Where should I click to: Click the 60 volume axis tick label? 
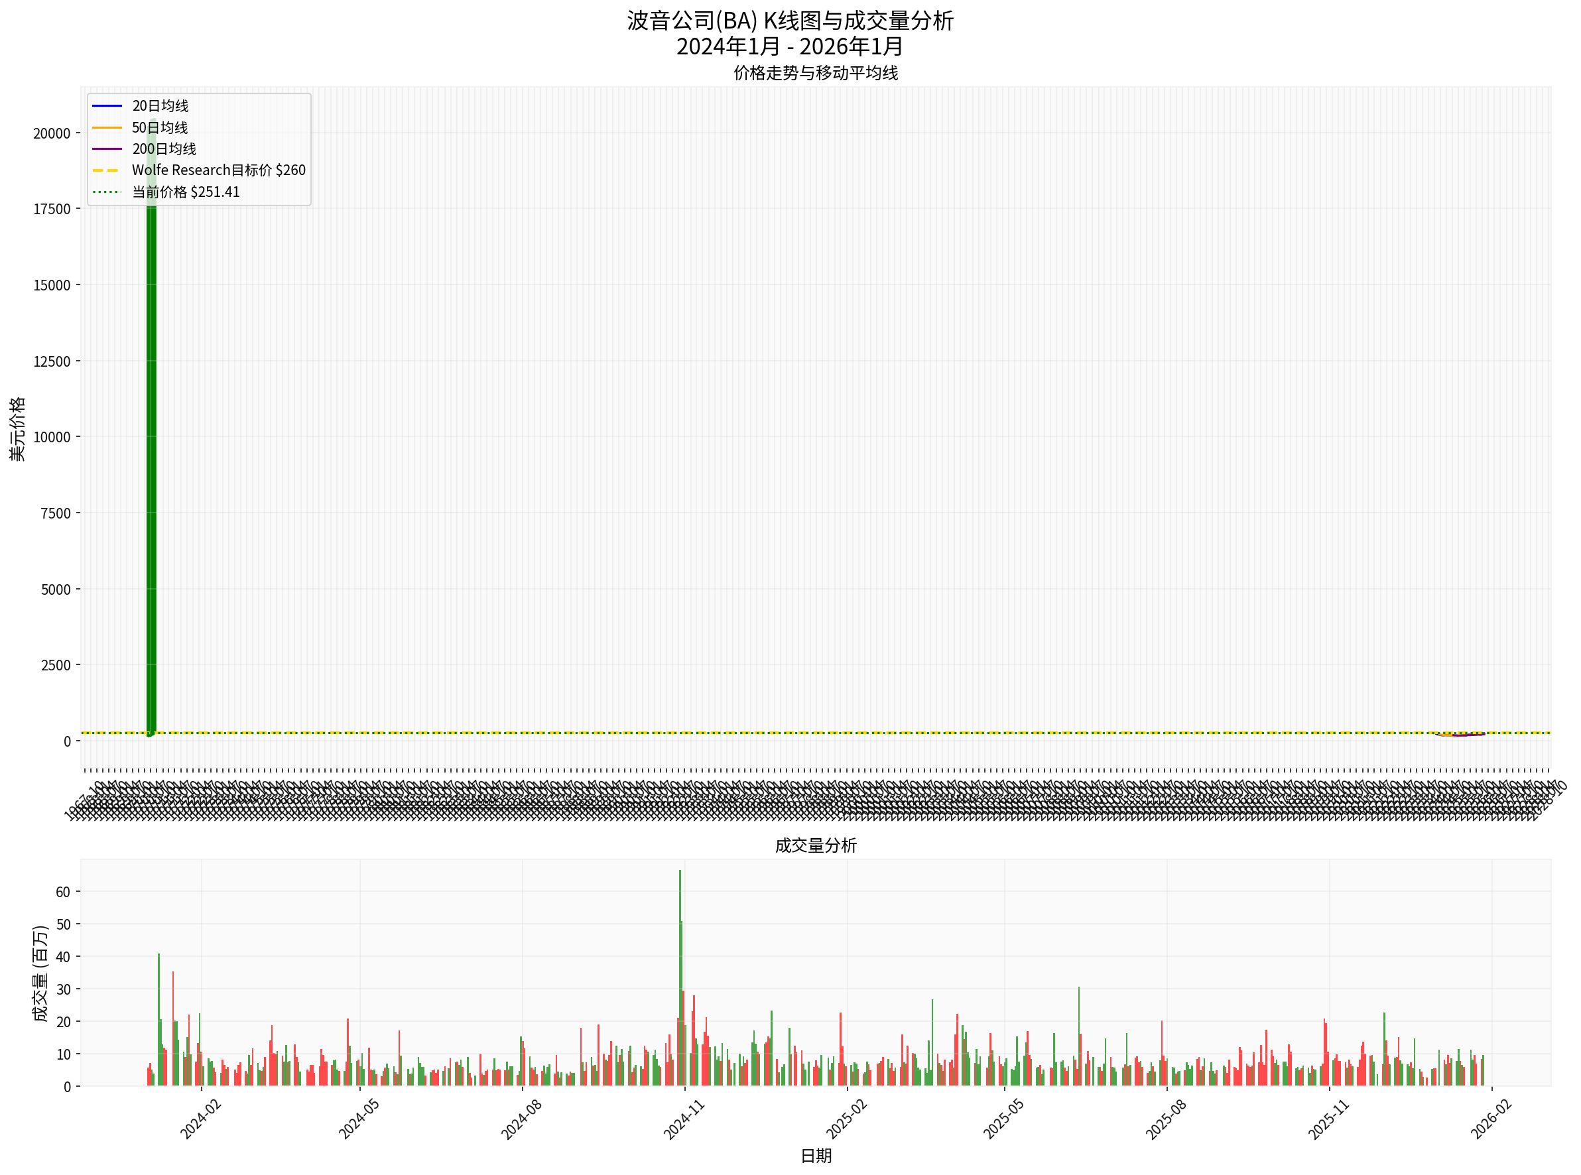pyautogui.click(x=62, y=892)
